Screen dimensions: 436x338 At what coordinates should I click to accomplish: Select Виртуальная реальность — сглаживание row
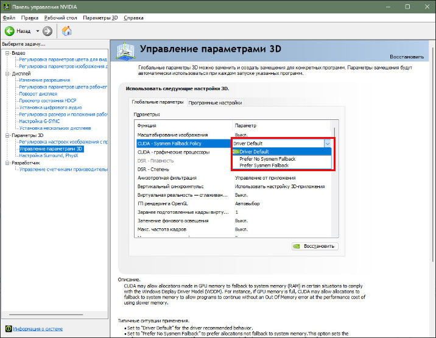(x=234, y=195)
